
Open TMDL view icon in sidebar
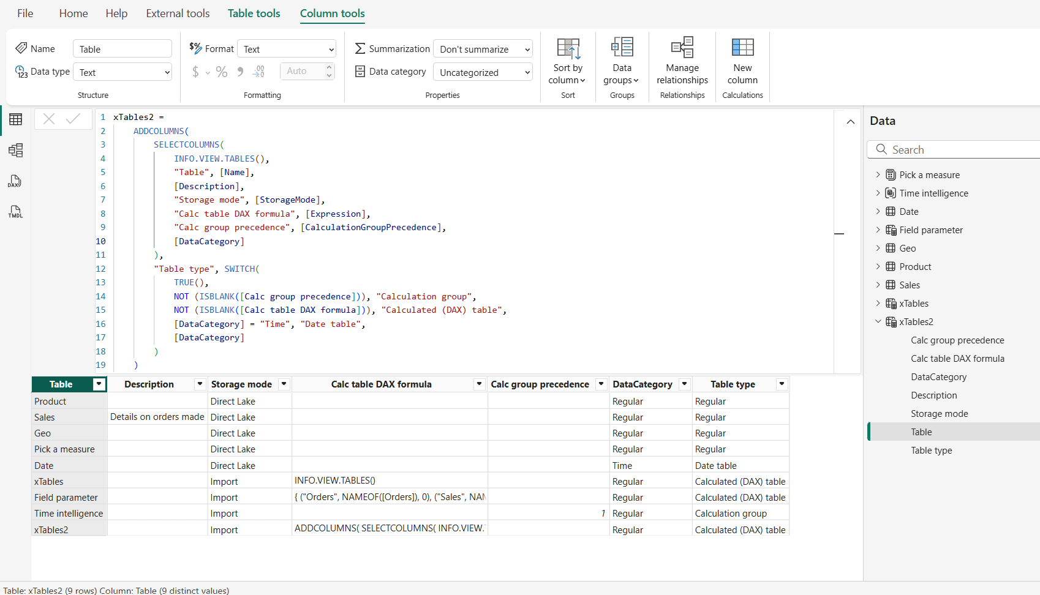click(15, 212)
